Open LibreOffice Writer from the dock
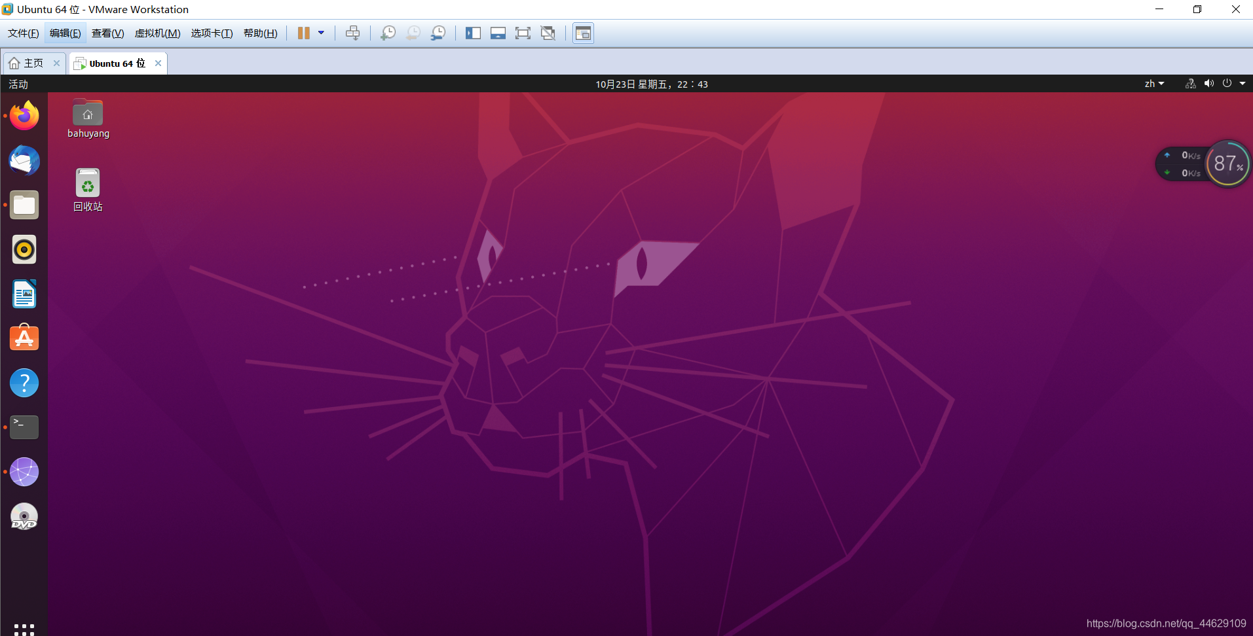 [24, 294]
